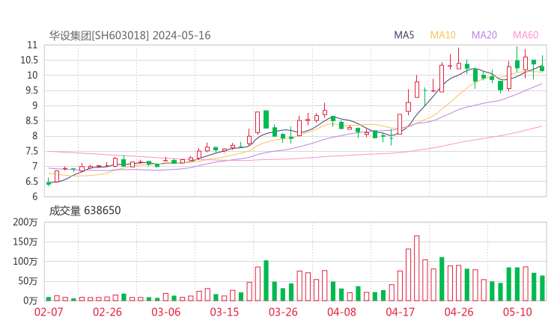Select the last green volume bar on the right
Screen dimensions: 554x329
pos(542,288)
